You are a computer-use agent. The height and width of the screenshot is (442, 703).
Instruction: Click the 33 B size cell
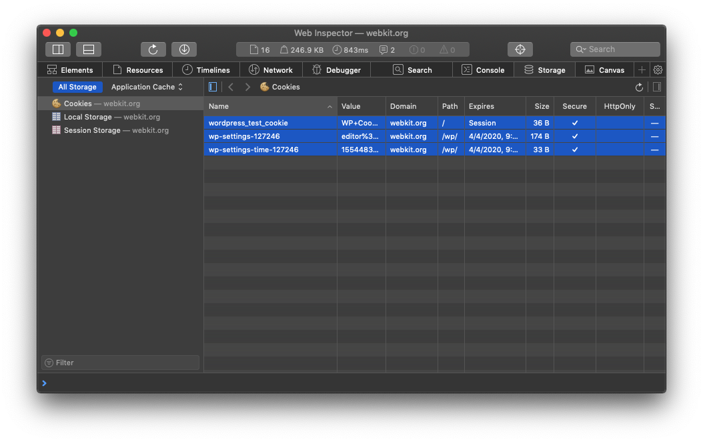(540, 150)
